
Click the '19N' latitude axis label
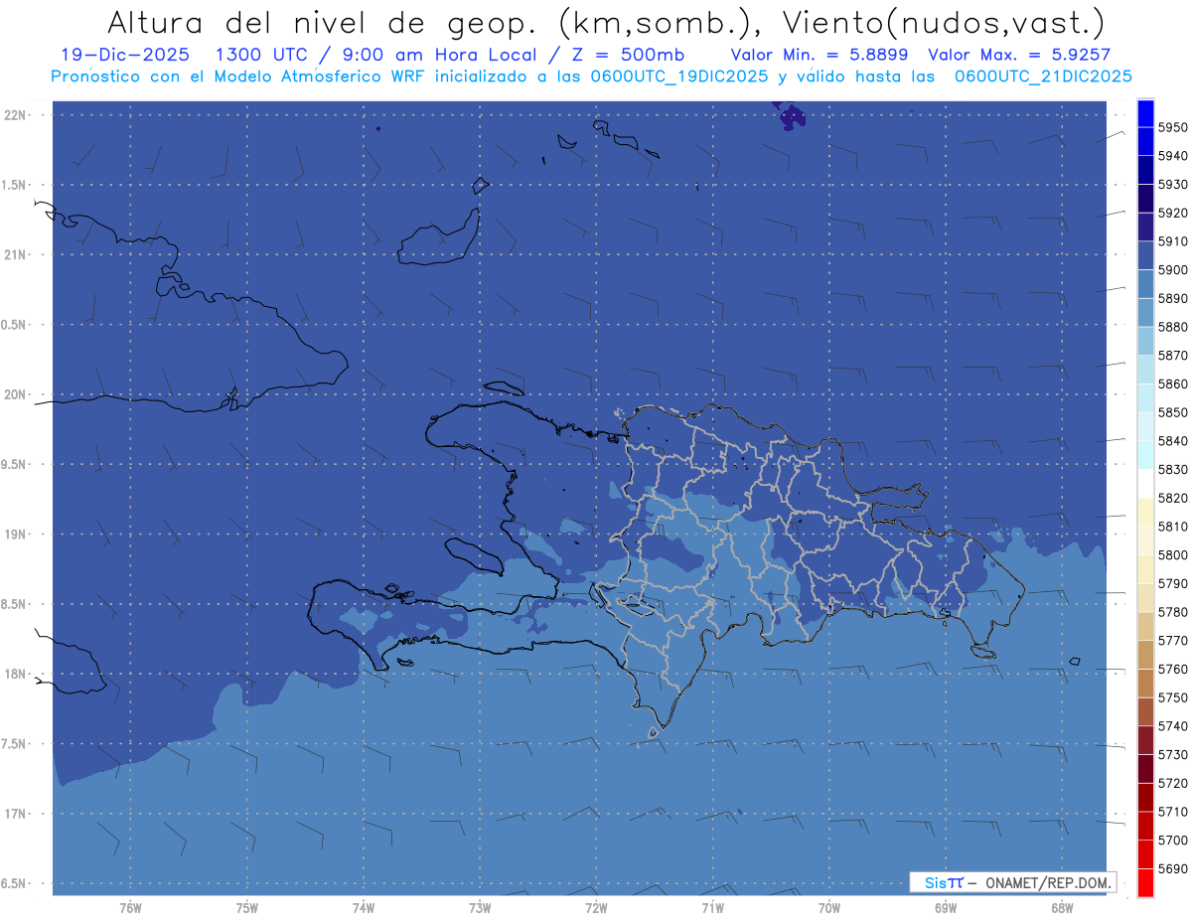pos(17,534)
